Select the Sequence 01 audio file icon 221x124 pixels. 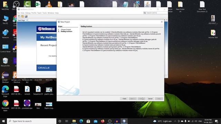(38, 90)
